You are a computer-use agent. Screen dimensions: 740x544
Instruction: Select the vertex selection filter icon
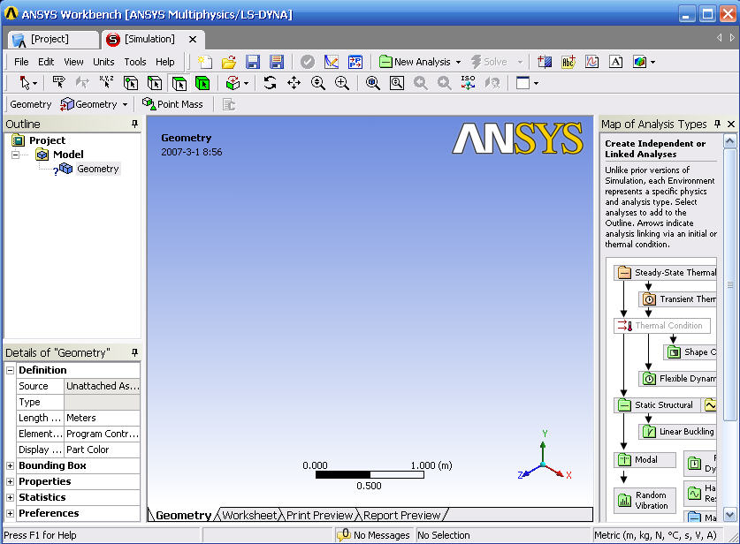tap(131, 83)
